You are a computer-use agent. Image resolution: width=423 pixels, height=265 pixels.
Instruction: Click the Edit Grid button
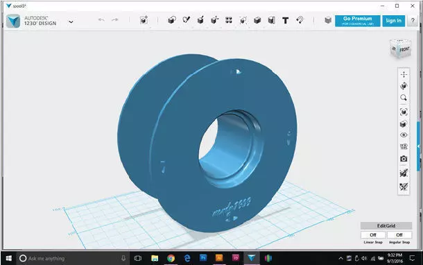point(386,225)
